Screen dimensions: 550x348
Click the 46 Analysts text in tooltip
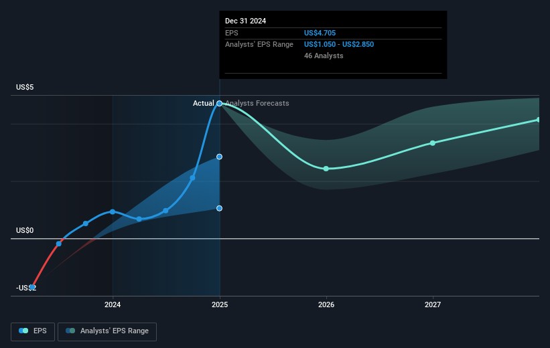(x=324, y=56)
